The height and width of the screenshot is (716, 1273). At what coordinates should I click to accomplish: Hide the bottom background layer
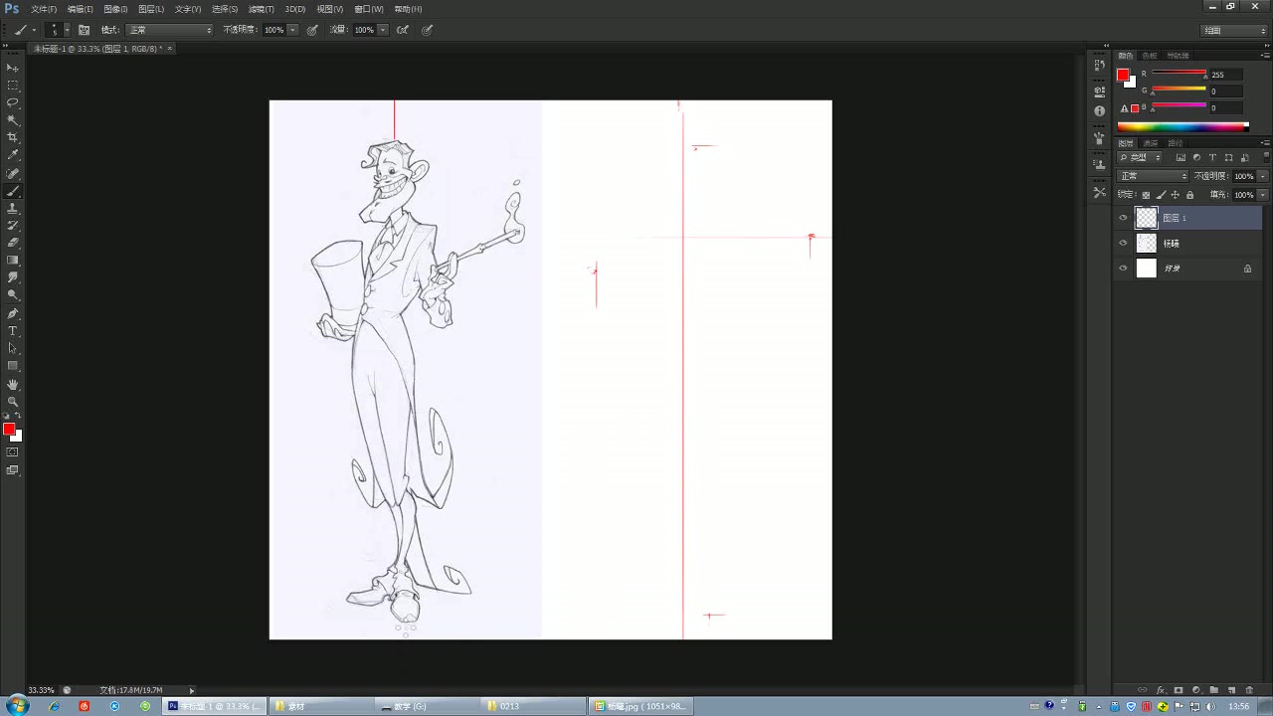(x=1124, y=268)
